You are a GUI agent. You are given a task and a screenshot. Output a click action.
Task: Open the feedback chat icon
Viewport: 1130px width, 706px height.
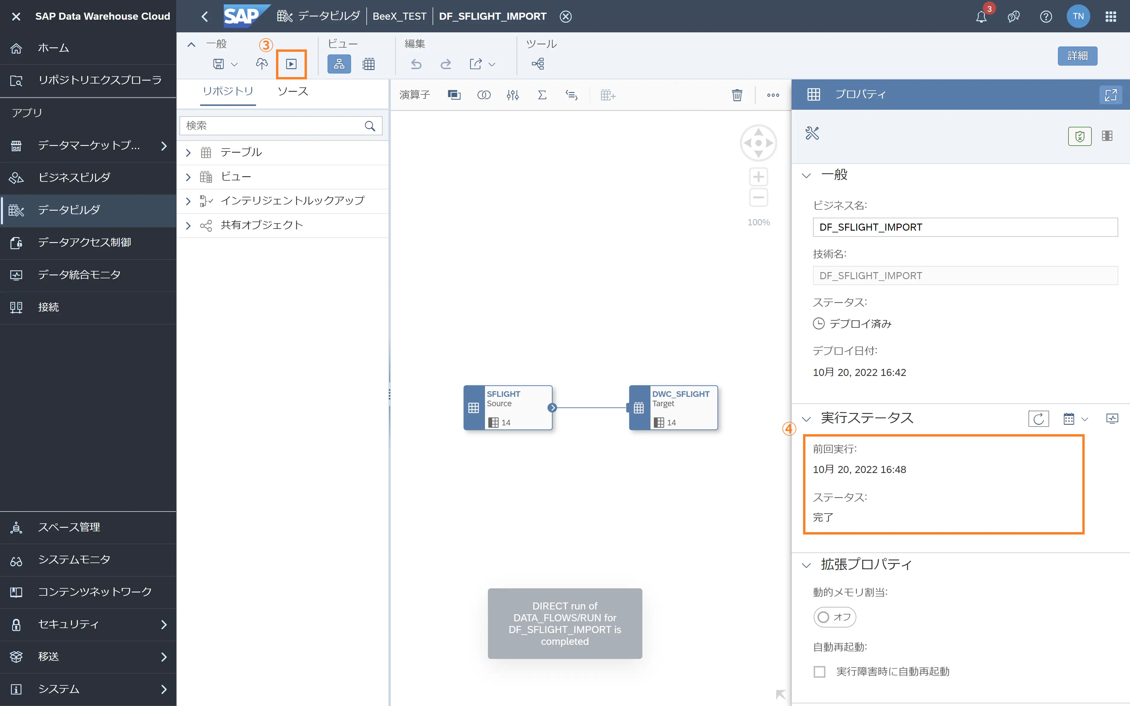coord(1013,17)
